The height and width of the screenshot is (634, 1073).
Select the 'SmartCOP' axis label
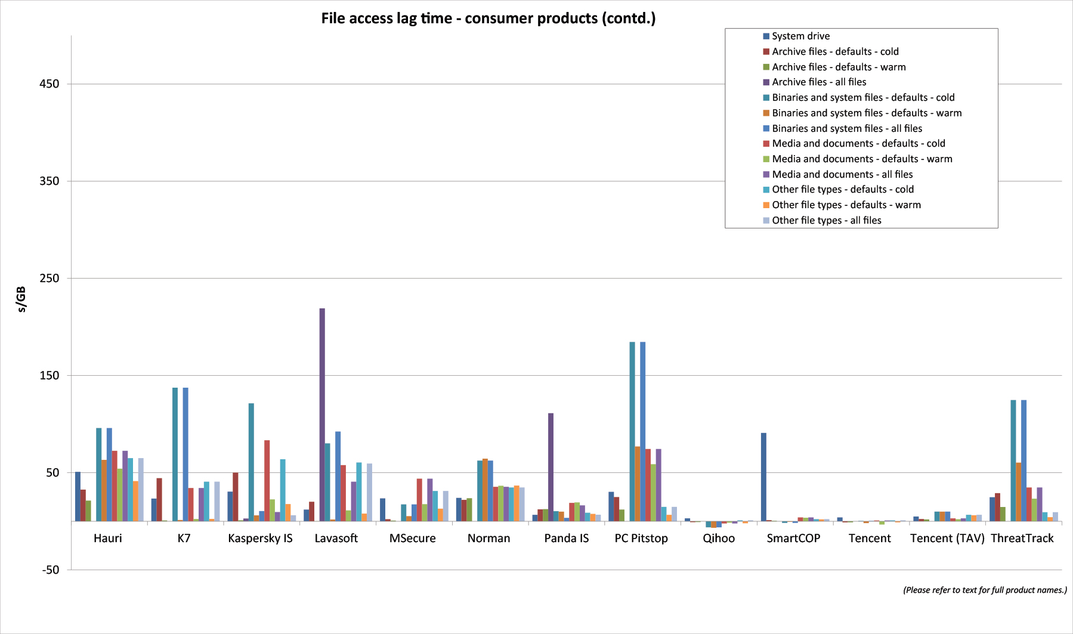[793, 539]
